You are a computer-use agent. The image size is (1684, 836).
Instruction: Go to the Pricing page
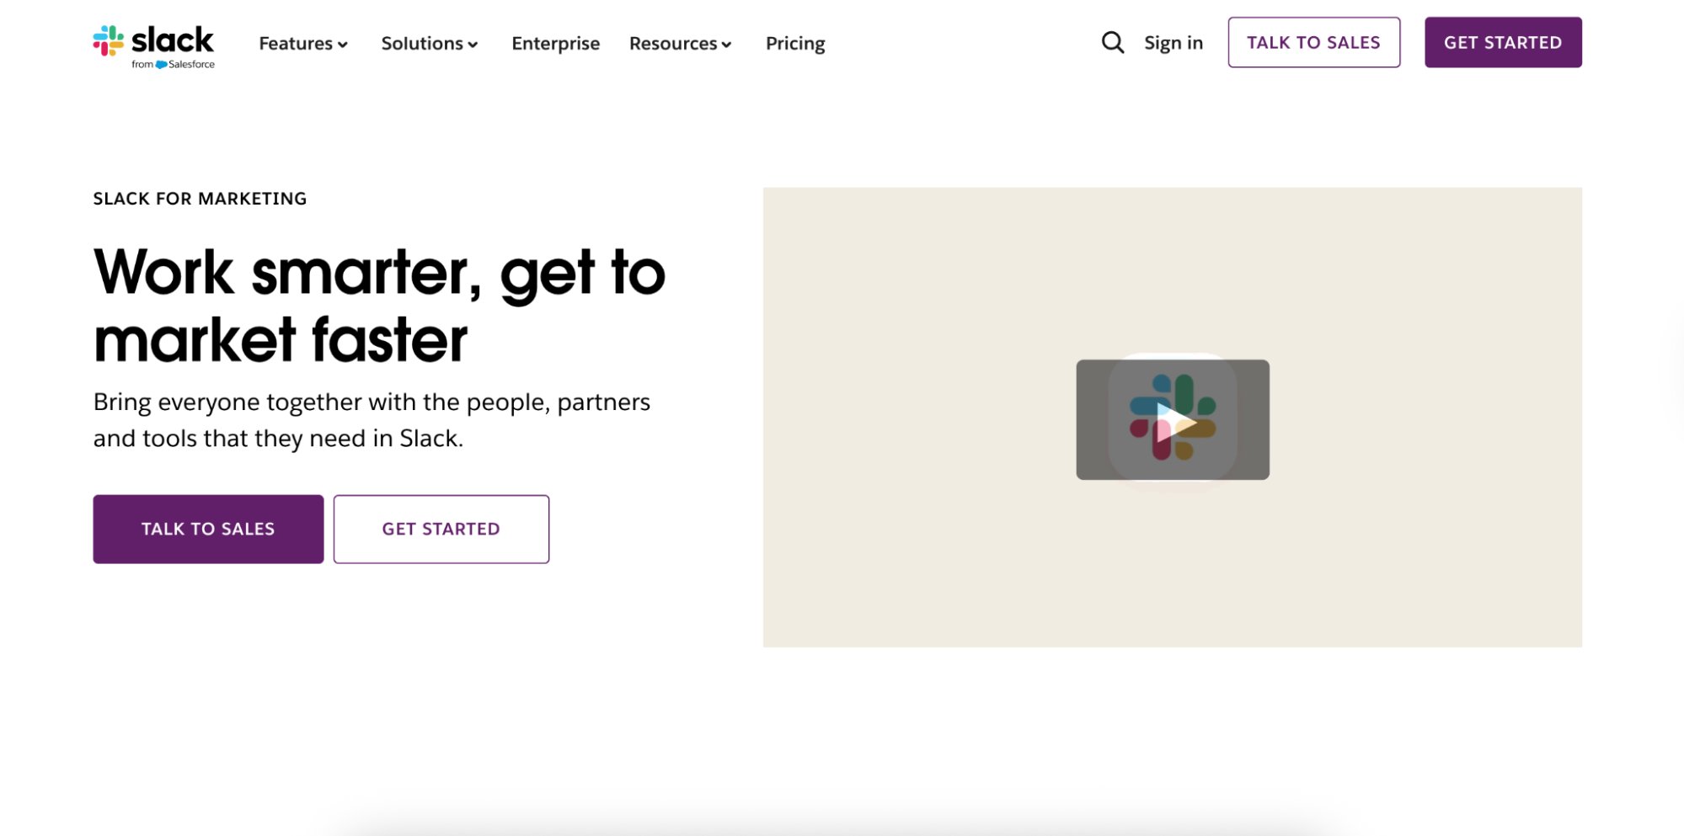pos(795,43)
